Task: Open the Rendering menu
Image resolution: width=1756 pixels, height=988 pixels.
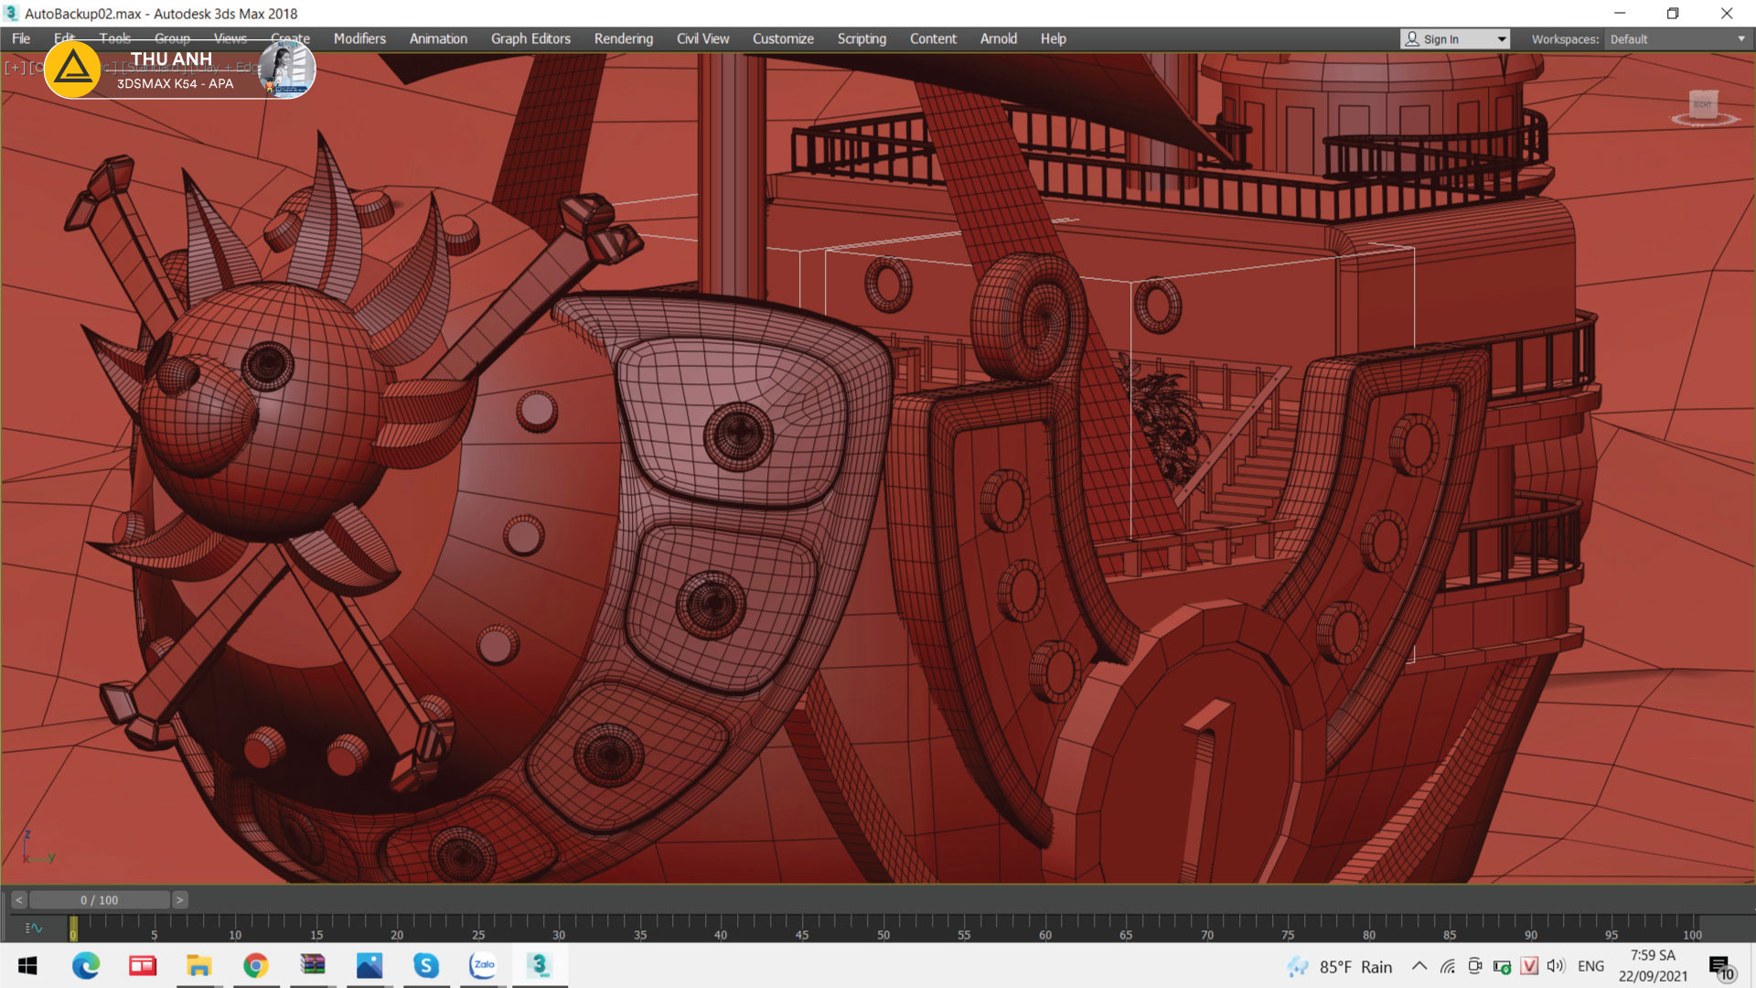Action: pyautogui.click(x=623, y=38)
